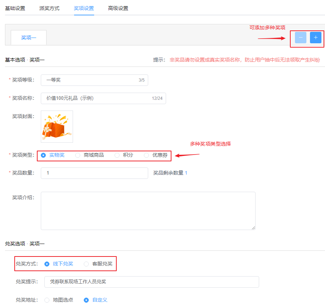This screenshot has height=303, width=325.
Task: Choose 自定义 for redemption address
Action: coord(86,300)
